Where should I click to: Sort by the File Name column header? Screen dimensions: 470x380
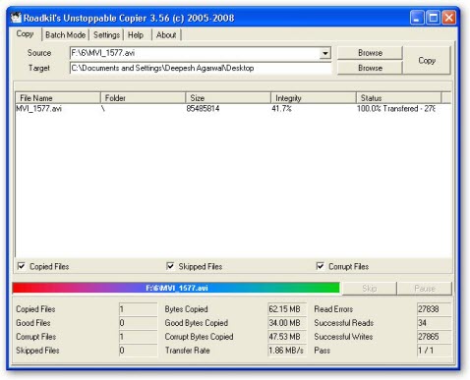58,98
